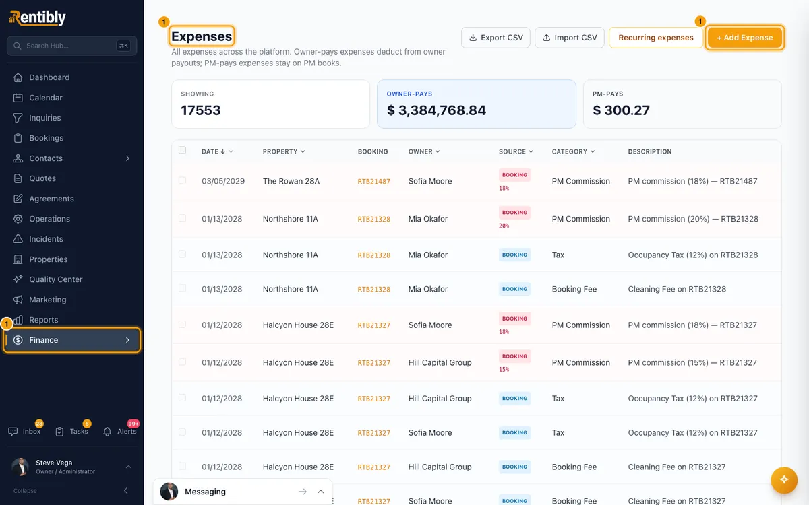Click the arrow icon in Messaging bar

pyautogui.click(x=303, y=492)
